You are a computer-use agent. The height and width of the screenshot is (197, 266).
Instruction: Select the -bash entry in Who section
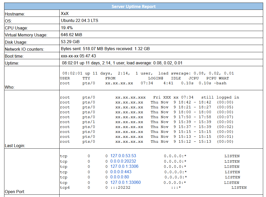[220, 83]
